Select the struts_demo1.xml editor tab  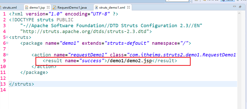pos(112,7)
